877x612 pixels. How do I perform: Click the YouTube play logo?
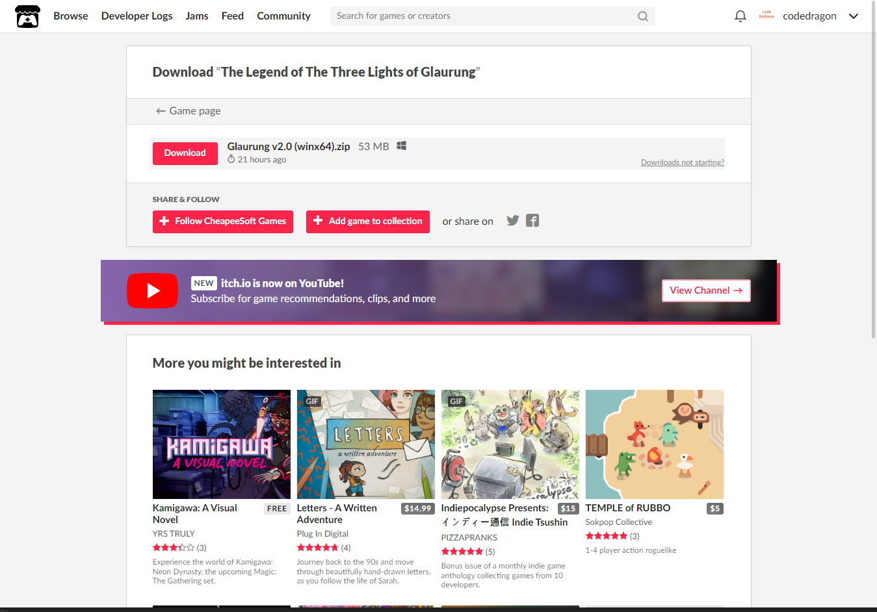coord(152,290)
